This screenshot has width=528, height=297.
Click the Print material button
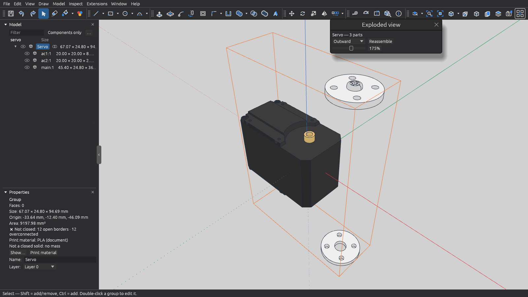tap(43, 252)
